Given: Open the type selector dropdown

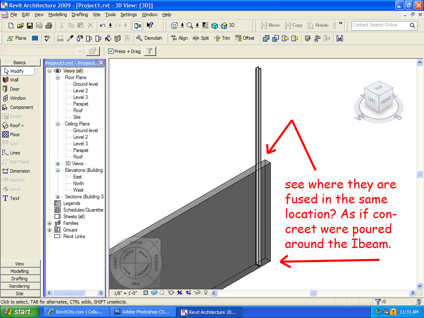Looking at the screenshot, I should (x=79, y=51).
